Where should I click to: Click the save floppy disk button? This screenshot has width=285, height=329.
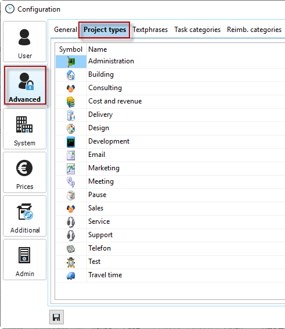pos(56,317)
